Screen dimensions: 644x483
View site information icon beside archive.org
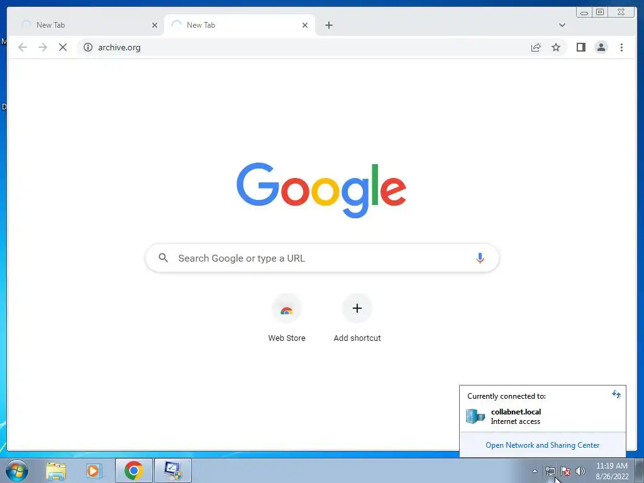pyautogui.click(x=88, y=47)
